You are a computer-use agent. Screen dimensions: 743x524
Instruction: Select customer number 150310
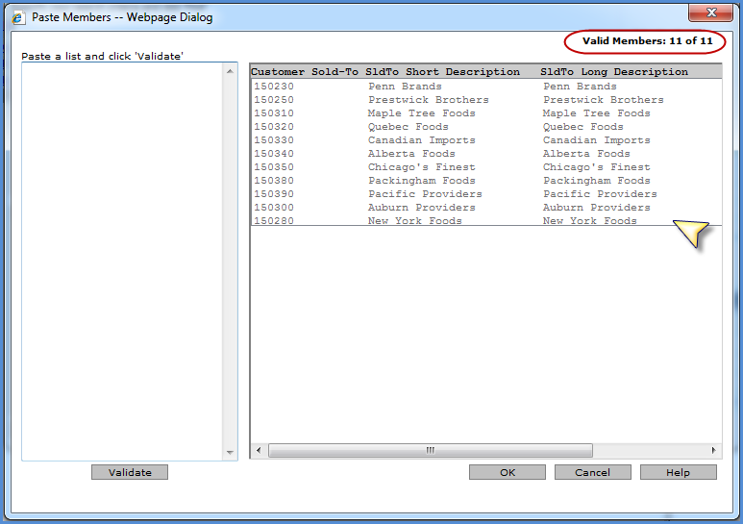tap(274, 113)
